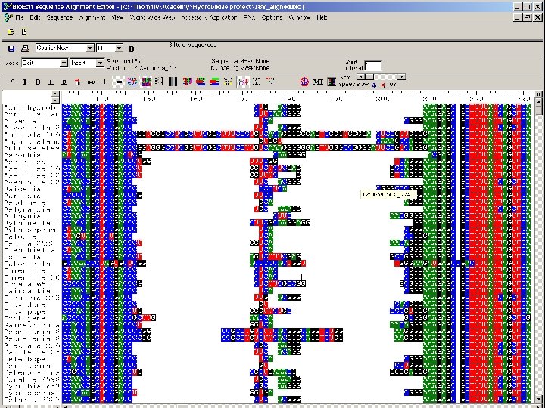
Task: Click the document icon in the menu bar
Action: [x=8, y=17]
